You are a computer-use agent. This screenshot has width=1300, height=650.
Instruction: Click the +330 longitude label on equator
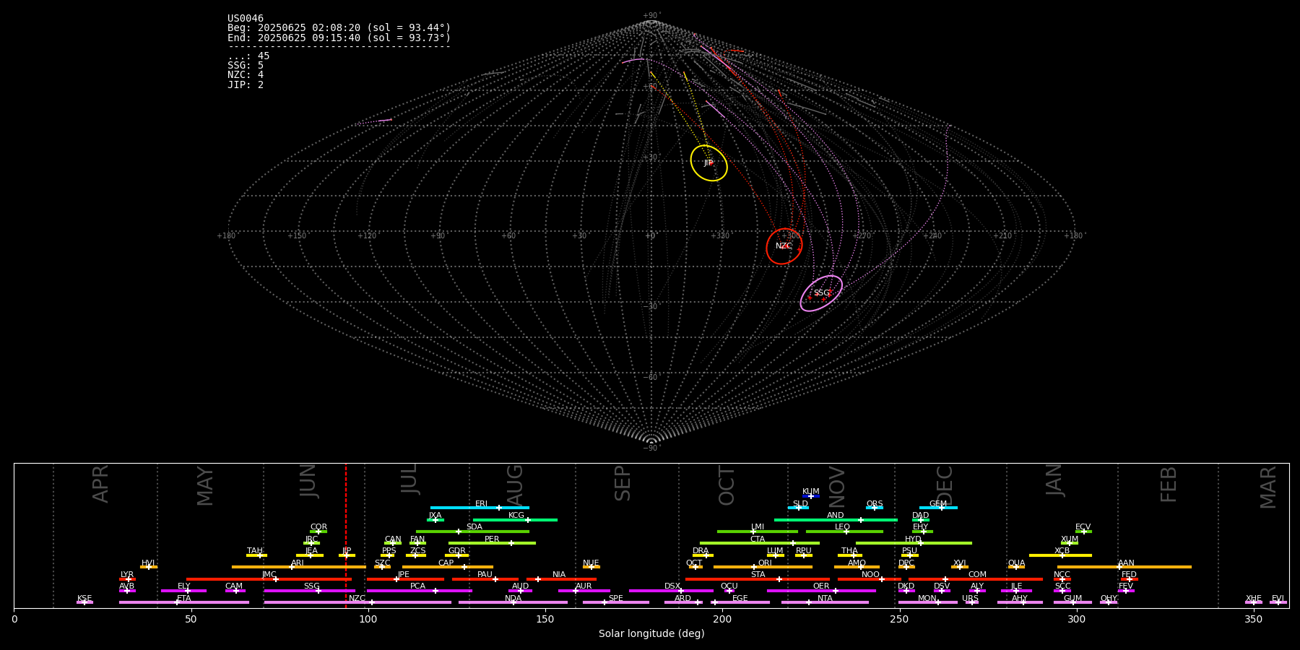(720, 236)
